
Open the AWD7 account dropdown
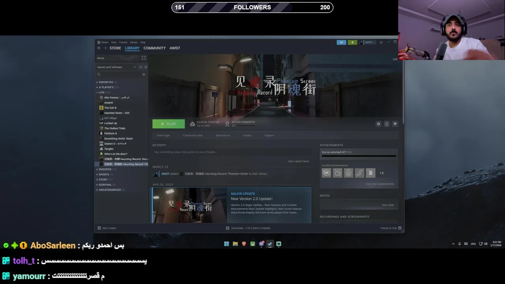tap(369, 42)
